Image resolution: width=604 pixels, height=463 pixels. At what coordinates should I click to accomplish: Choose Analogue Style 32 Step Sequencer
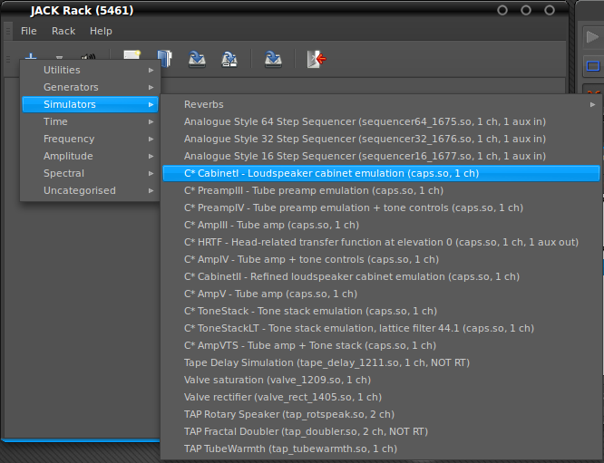381,139
